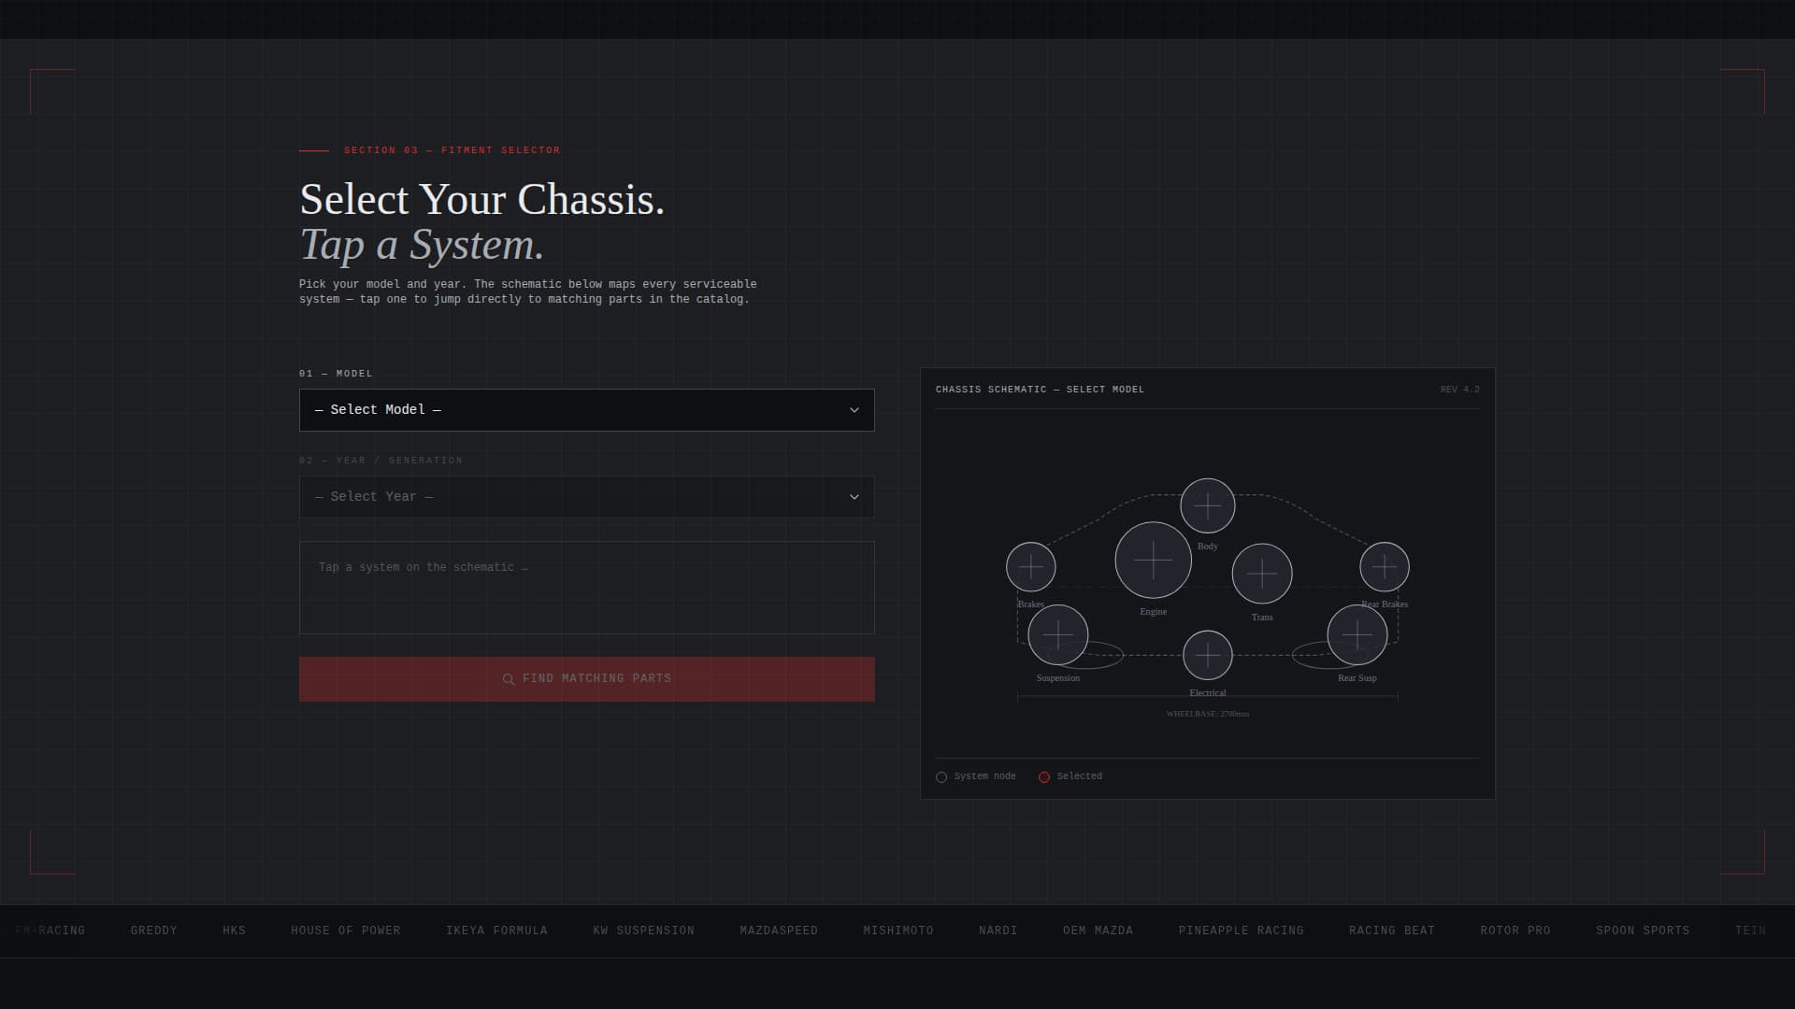Click MISHIMOTO brand
The width and height of the screenshot is (1795, 1009).
[897, 931]
